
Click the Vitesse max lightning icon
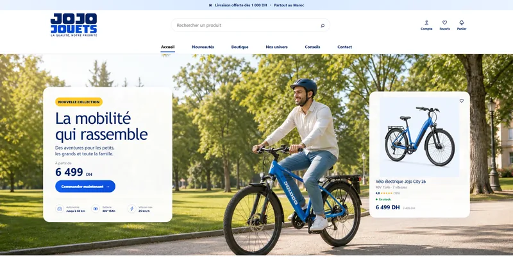(132, 209)
